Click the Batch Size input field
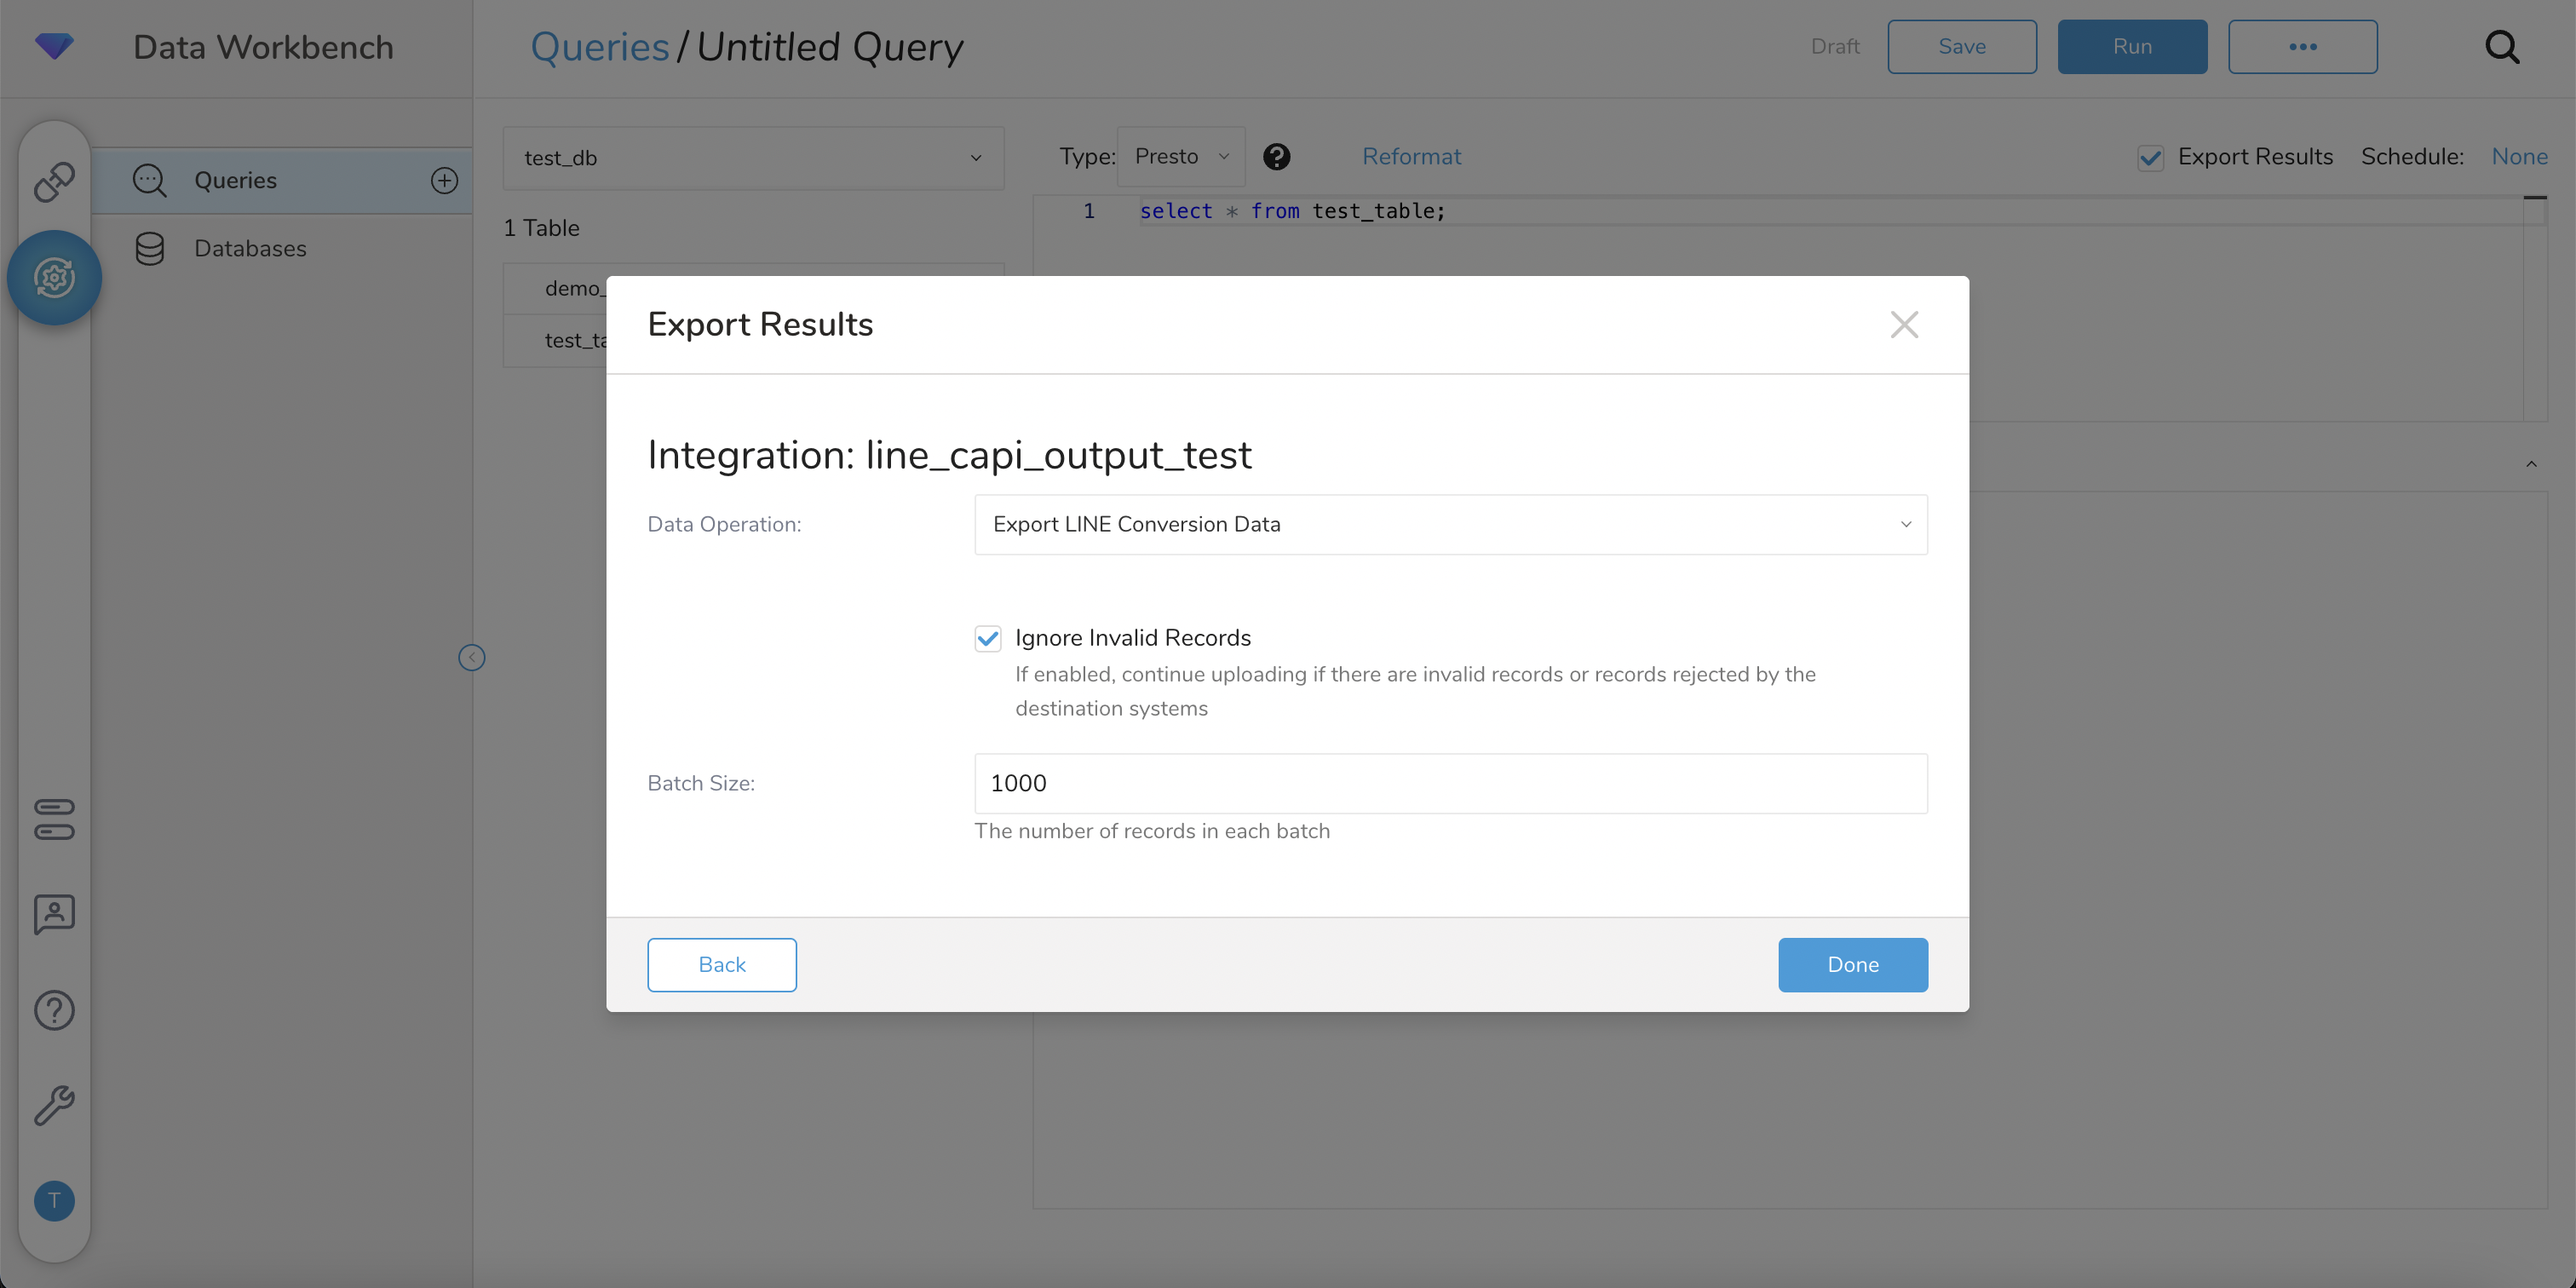Screen dimensions: 2576x1288 click(1450, 783)
